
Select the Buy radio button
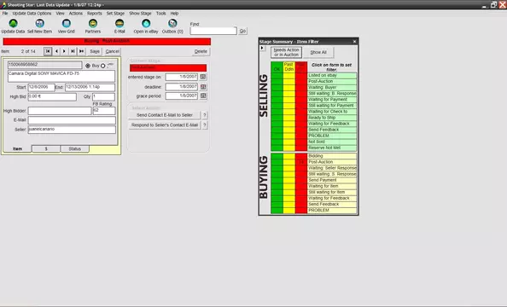88,66
